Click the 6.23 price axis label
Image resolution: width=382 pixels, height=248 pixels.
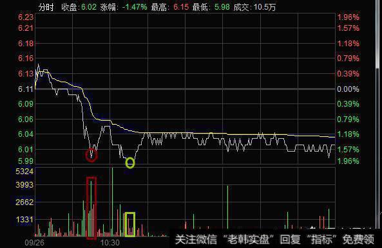[x=26, y=17]
